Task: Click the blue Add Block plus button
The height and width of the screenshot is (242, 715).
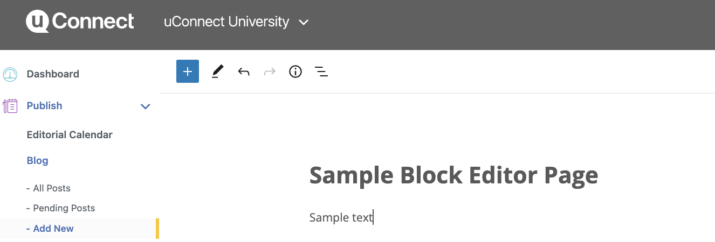Action: click(188, 72)
